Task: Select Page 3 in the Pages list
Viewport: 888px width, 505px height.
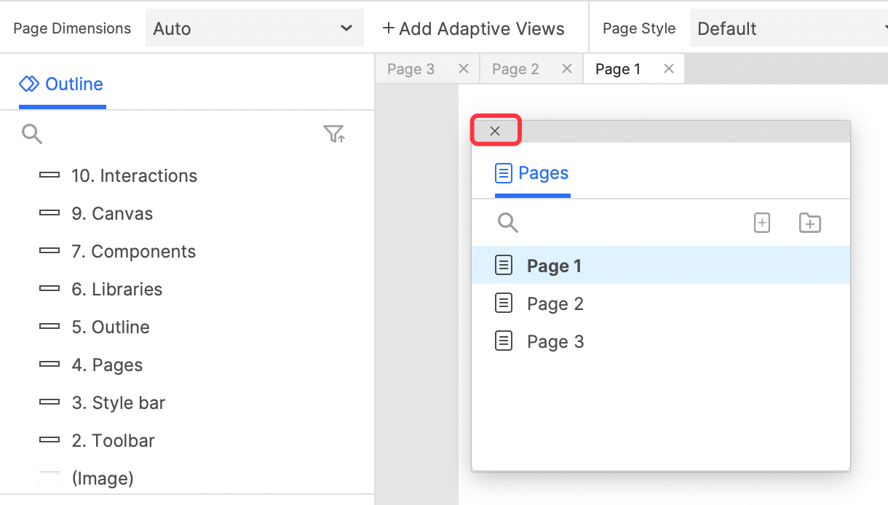Action: (555, 342)
